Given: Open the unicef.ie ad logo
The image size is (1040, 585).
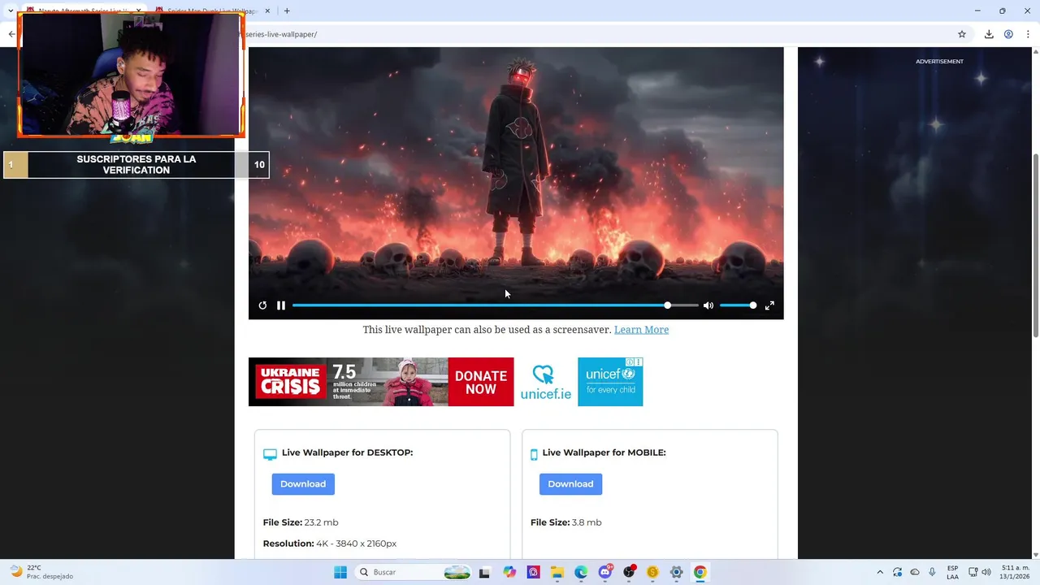Looking at the screenshot, I should tap(545, 382).
